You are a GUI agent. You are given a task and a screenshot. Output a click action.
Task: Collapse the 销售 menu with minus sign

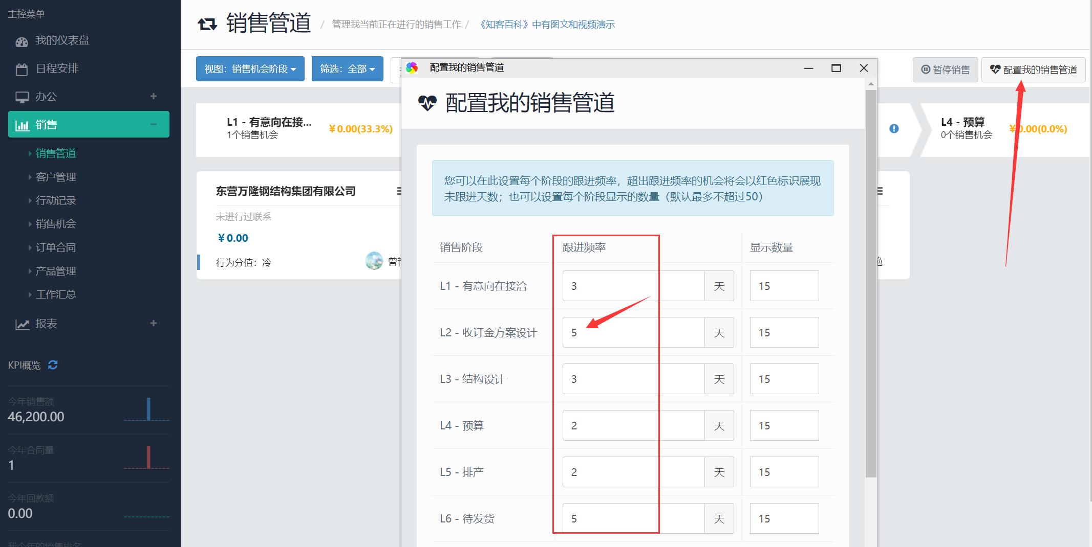point(153,124)
